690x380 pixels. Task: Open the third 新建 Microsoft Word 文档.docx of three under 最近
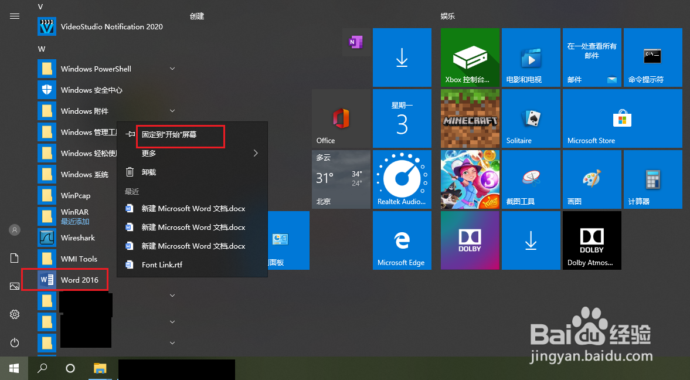(x=192, y=246)
